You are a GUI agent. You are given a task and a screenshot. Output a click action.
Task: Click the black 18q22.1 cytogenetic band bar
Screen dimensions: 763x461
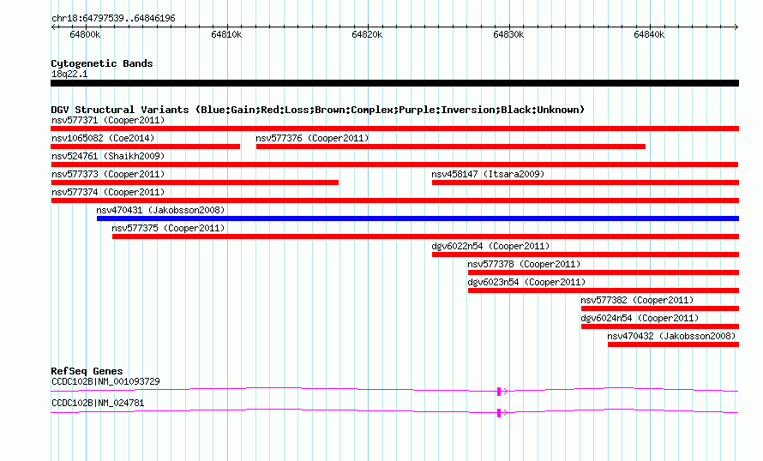pyautogui.click(x=394, y=83)
